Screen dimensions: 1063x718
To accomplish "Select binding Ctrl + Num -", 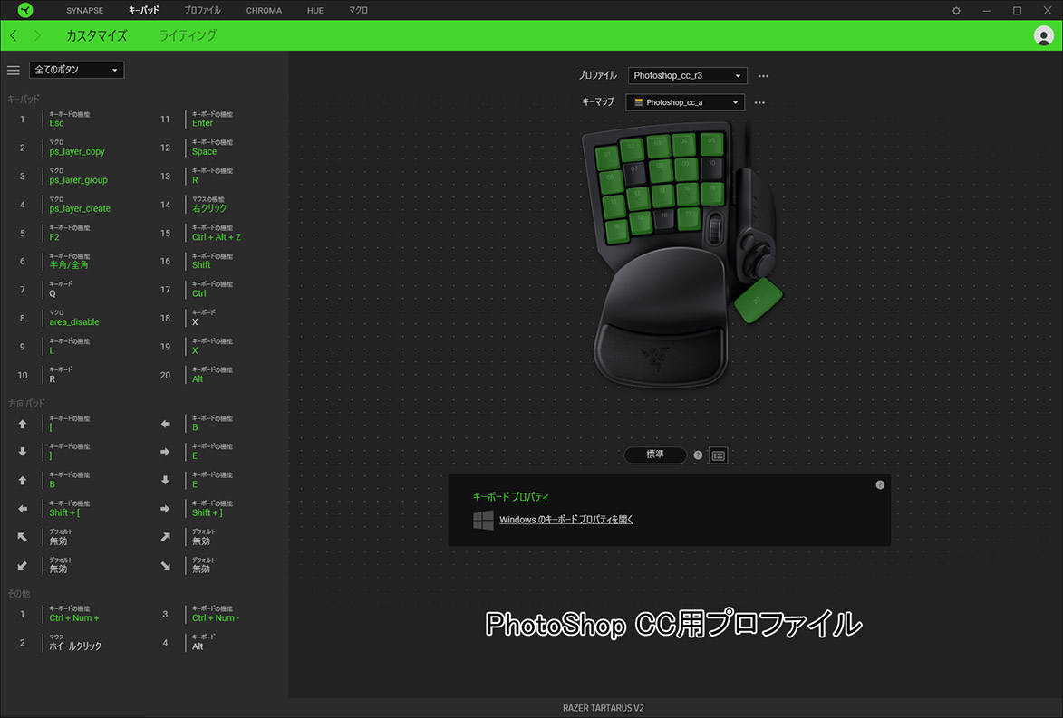I will [216, 617].
